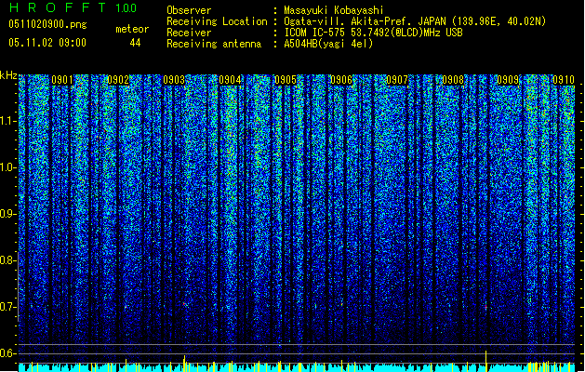Screen dimensions: 585x372
Task: Click the Ogata-vill. Akita-Pref. JAPAN location text
Action: (415, 21)
